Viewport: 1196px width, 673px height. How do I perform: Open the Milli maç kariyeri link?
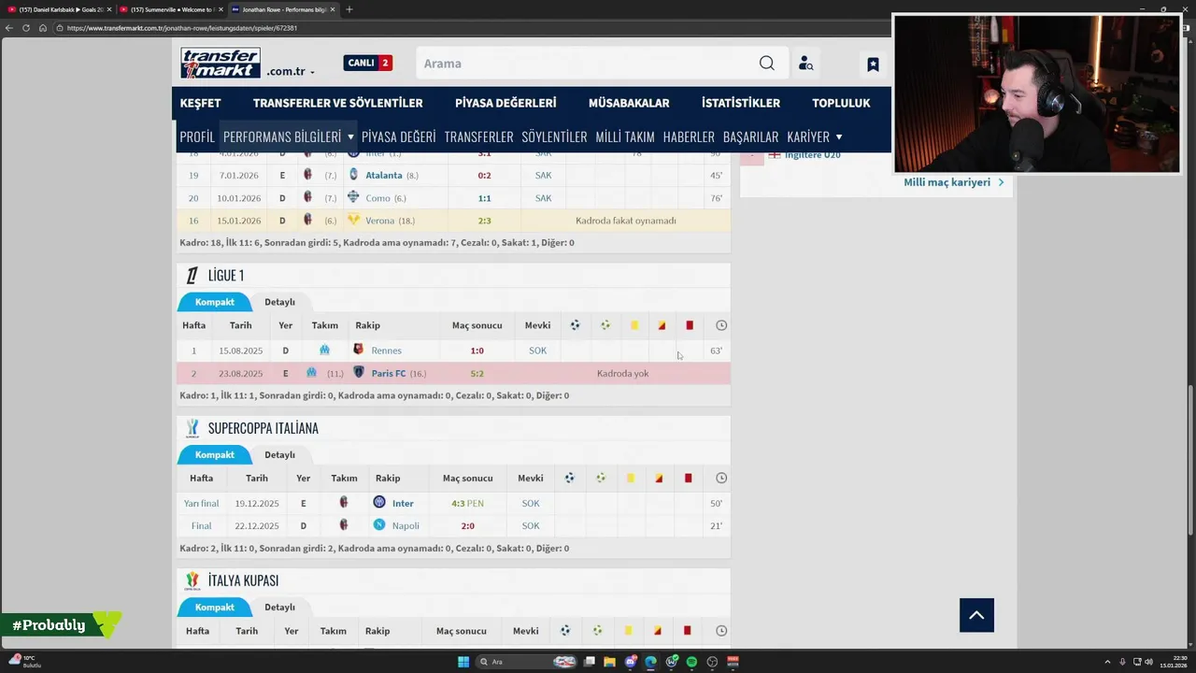click(953, 182)
